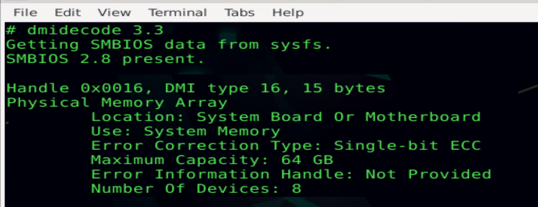Click the "64 GB" capacity value
Viewport: 538px width, 207px height.
click(x=307, y=160)
